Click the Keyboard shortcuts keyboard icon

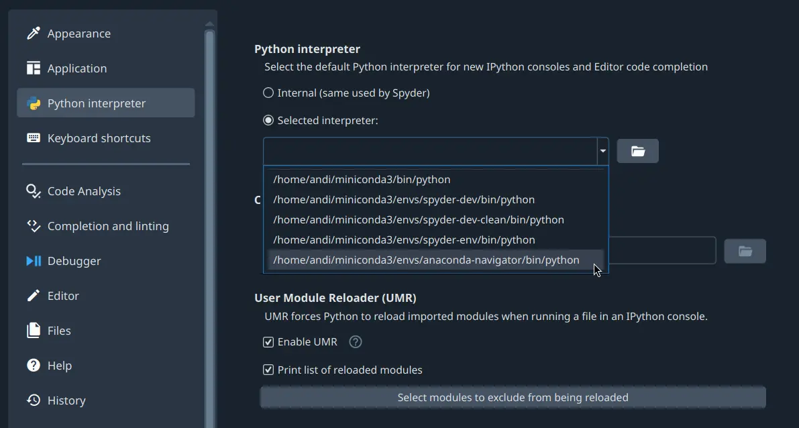(34, 138)
